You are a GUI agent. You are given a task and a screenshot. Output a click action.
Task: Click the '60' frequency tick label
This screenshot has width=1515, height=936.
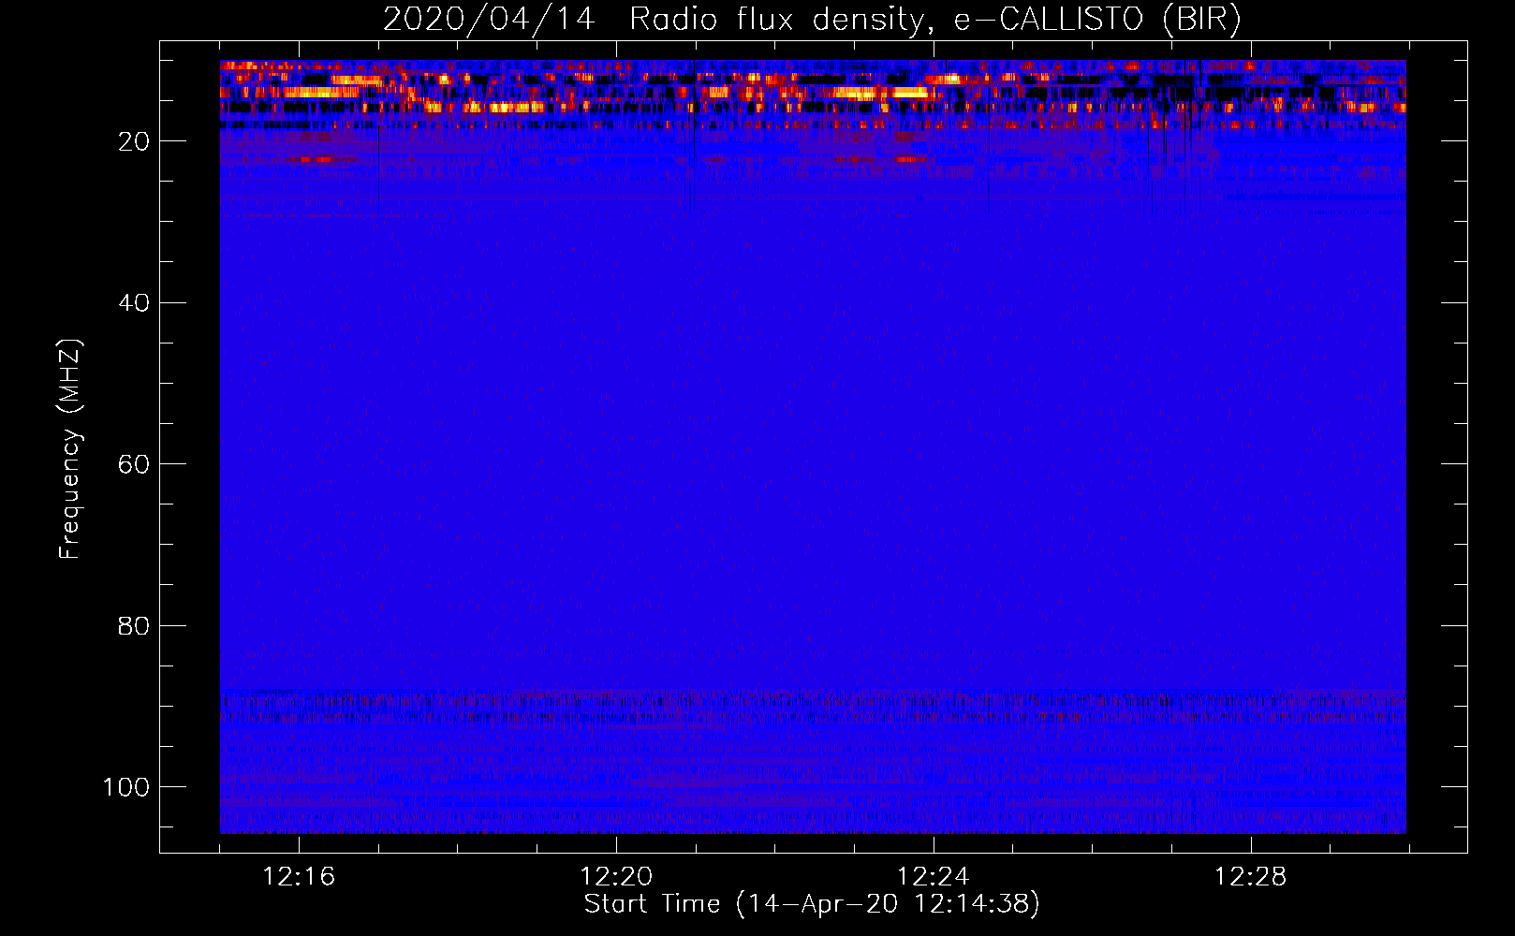[134, 464]
